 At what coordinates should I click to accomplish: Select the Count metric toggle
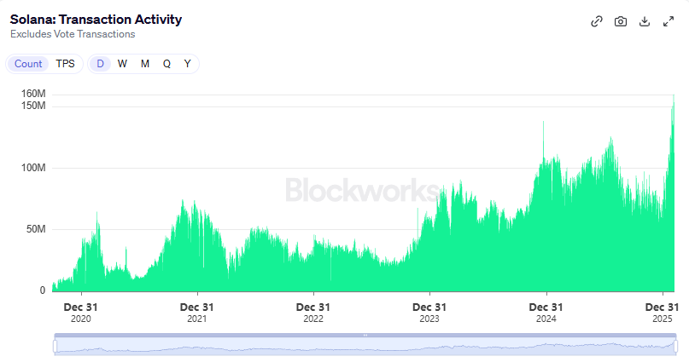pos(28,64)
